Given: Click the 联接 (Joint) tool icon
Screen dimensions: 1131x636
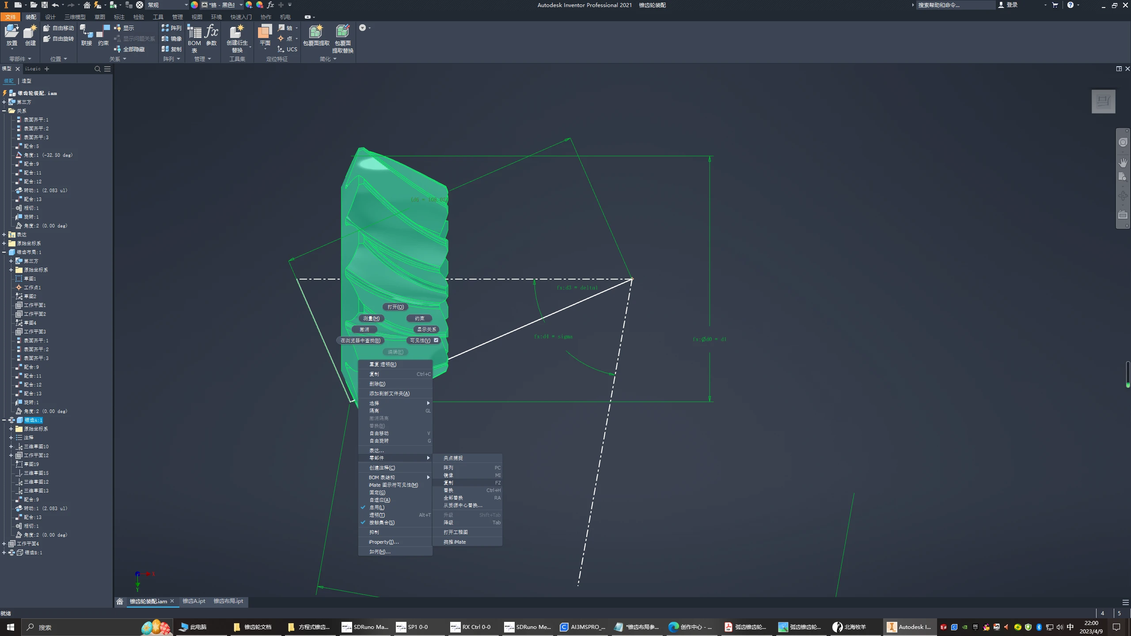Looking at the screenshot, I should pos(86,32).
